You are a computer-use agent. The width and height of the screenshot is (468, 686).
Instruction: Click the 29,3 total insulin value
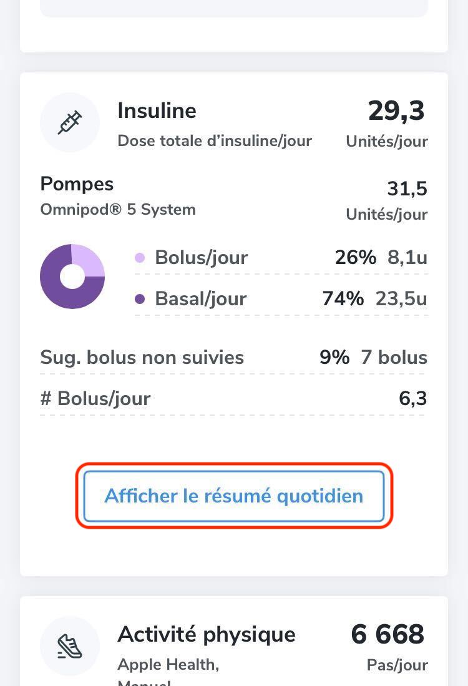[396, 111]
